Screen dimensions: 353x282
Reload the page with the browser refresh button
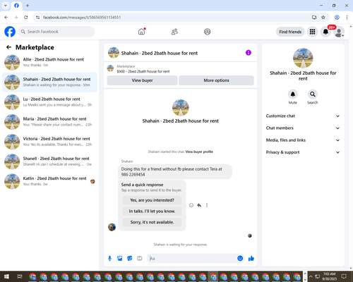click(x=26, y=18)
